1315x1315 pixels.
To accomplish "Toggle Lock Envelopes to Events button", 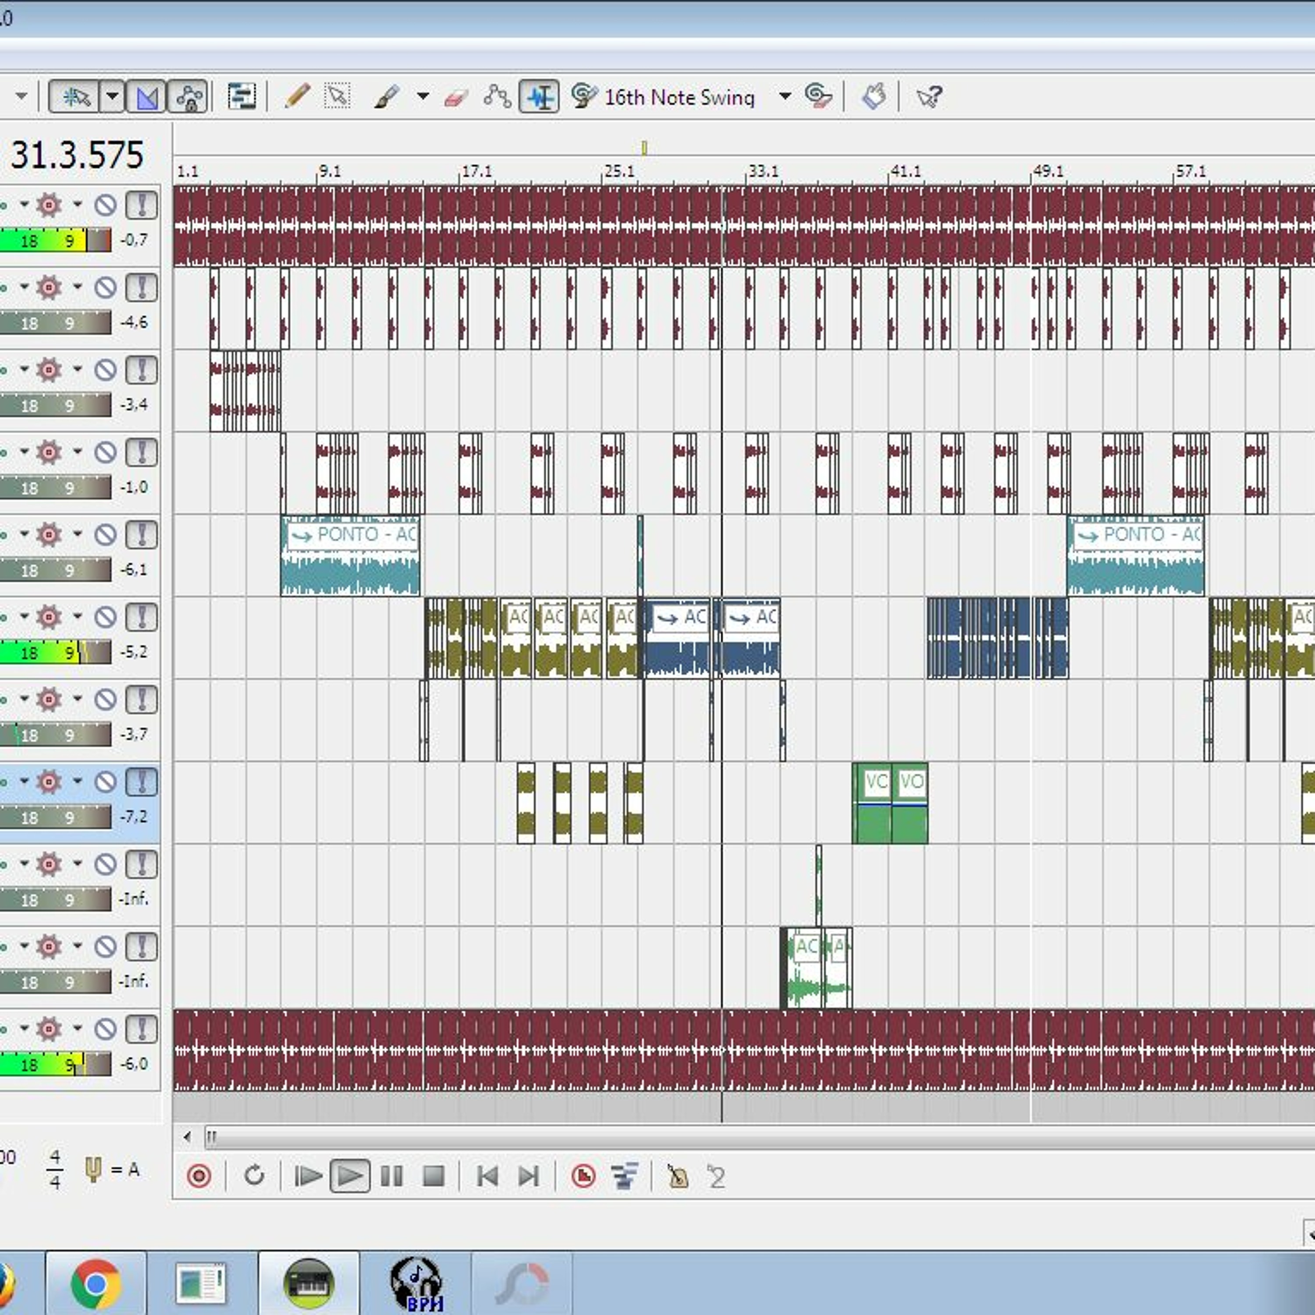I will (188, 96).
